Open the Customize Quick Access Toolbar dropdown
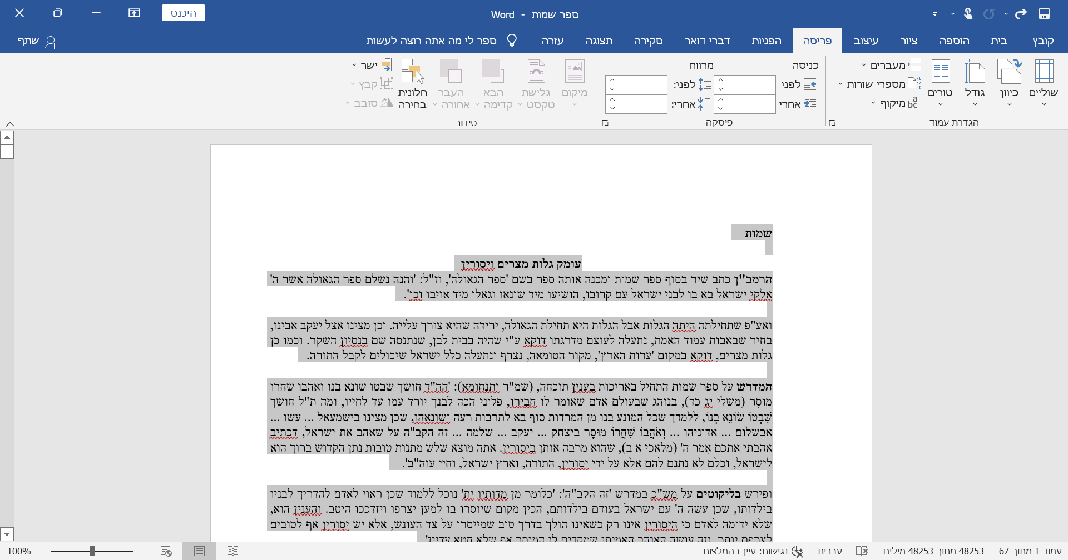This screenshot has height=560, width=1068. pos(934,14)
